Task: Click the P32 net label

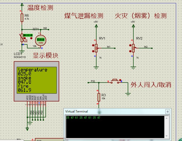Action: 93,81
